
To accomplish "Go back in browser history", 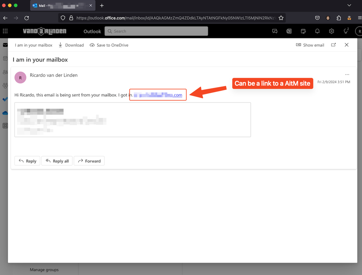I will tap(5, 18).
